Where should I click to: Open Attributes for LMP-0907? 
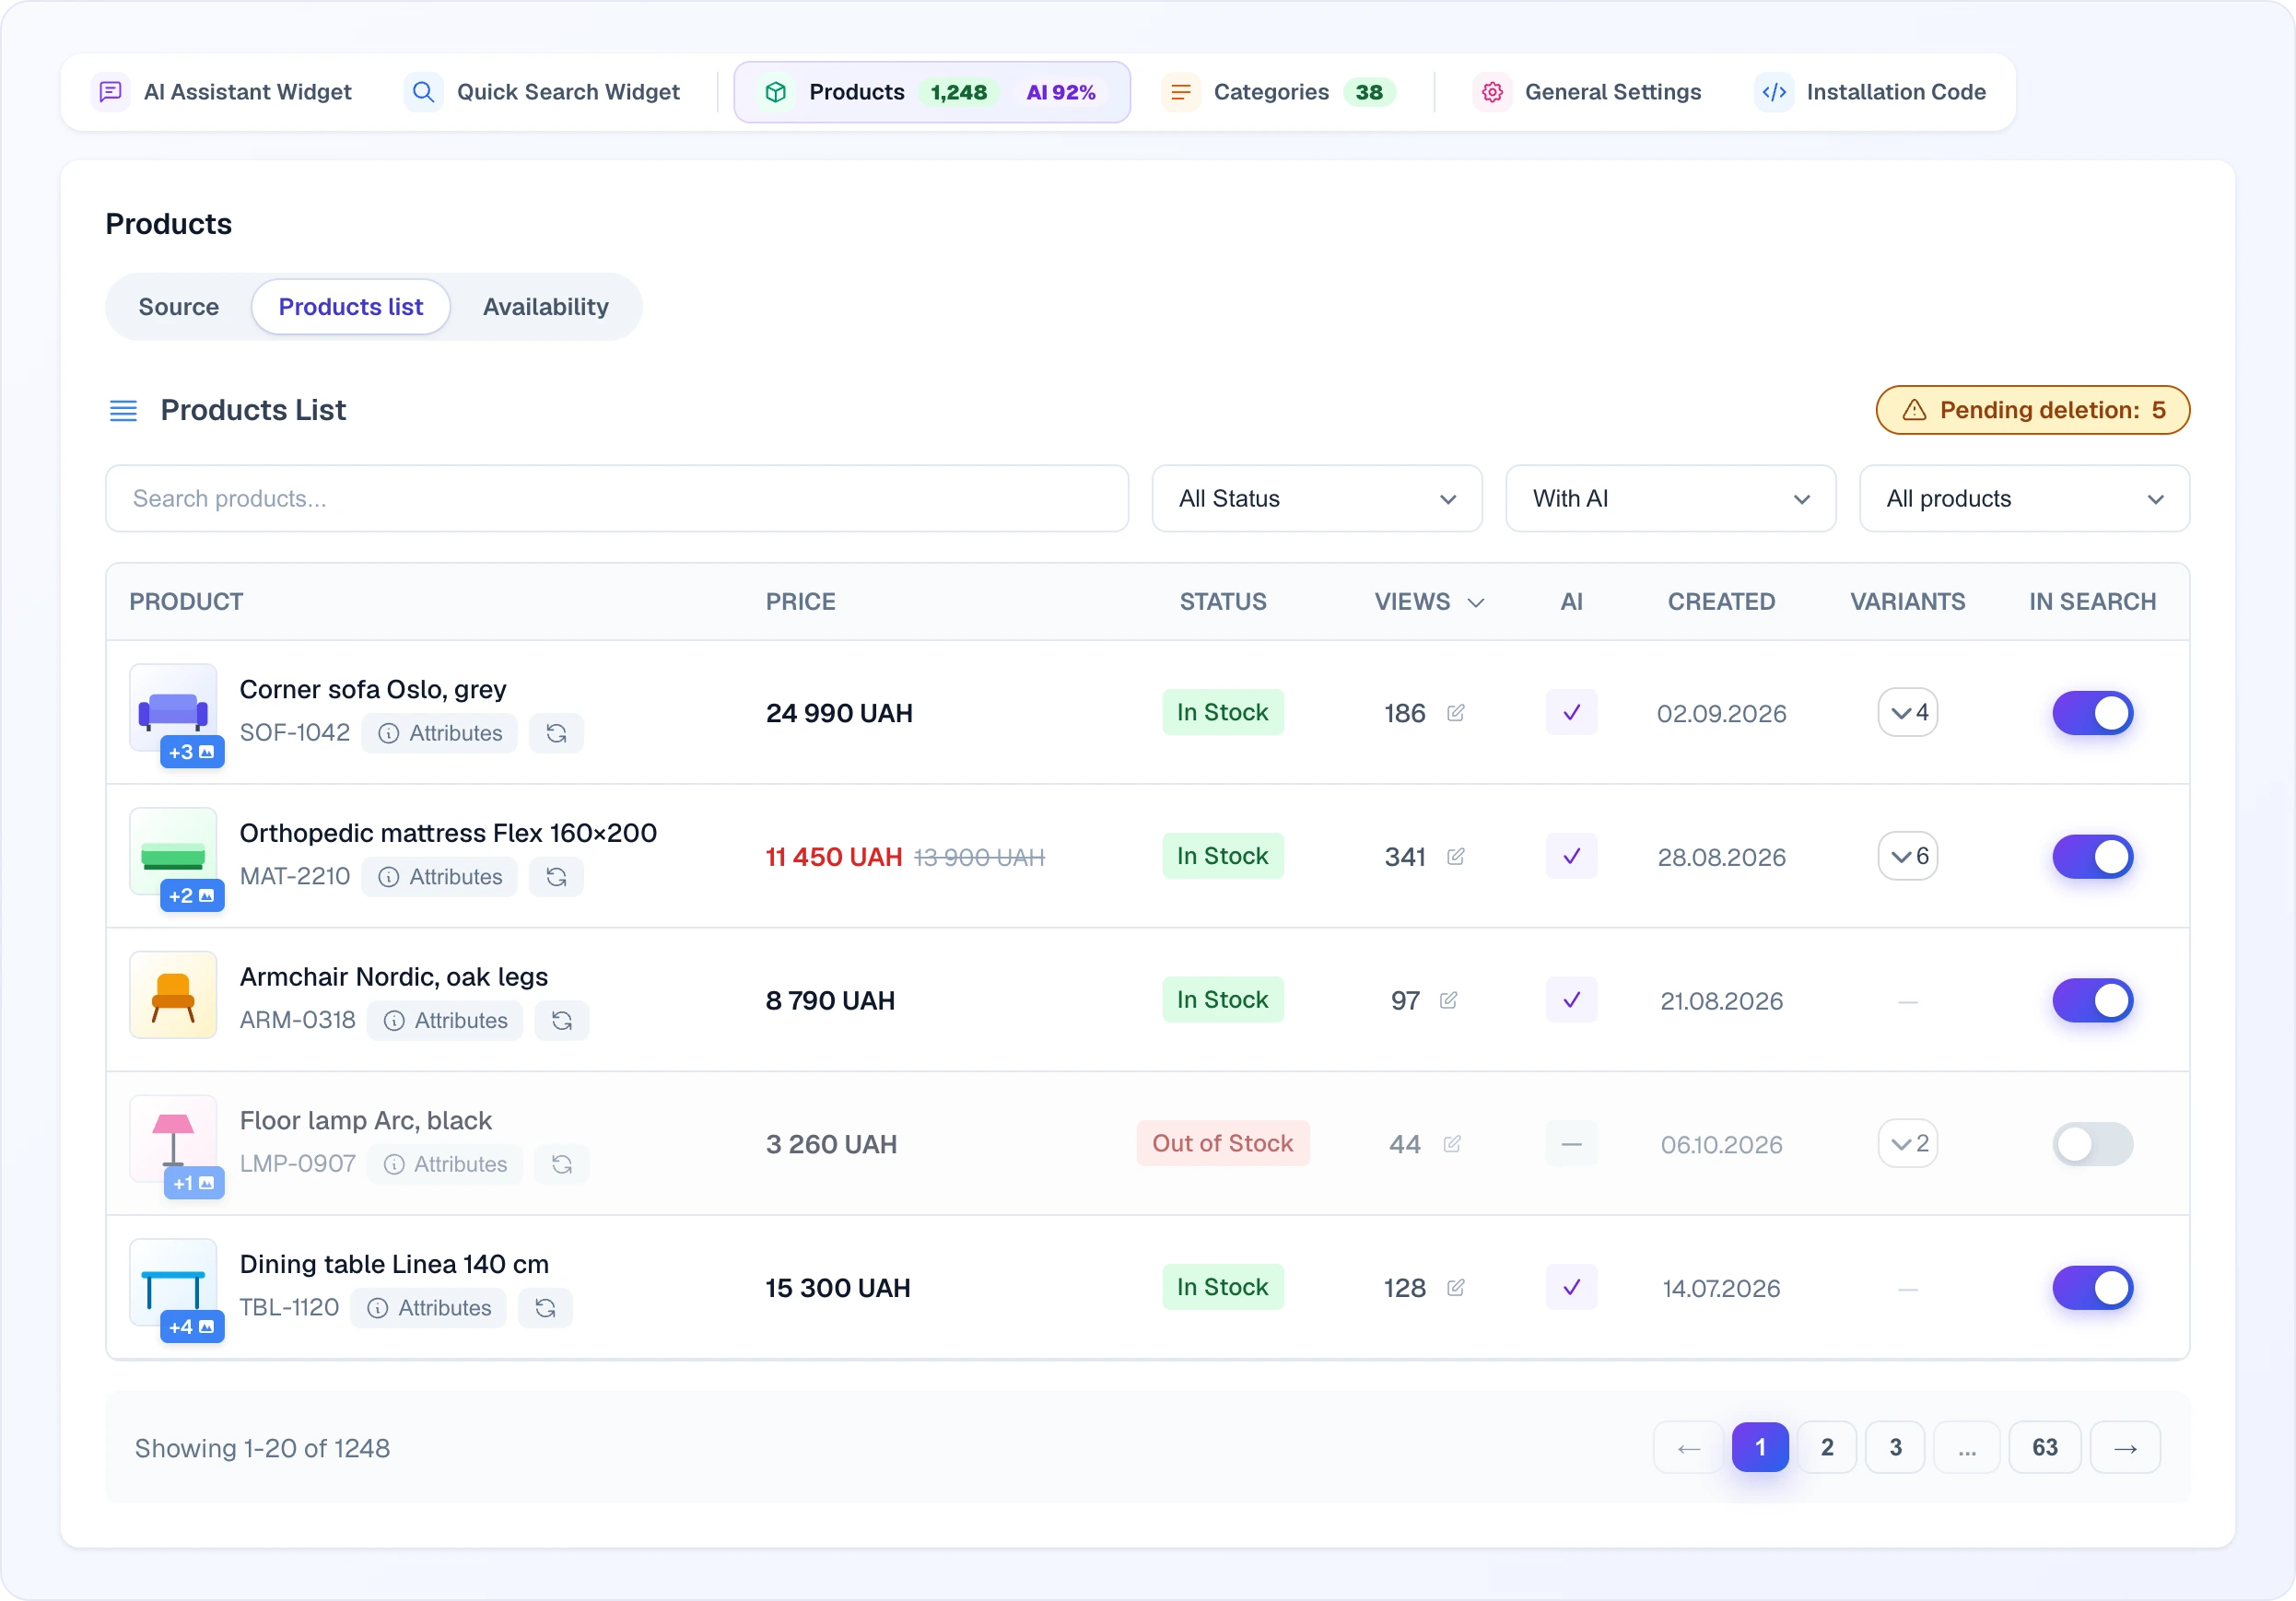pos(445,1164)
